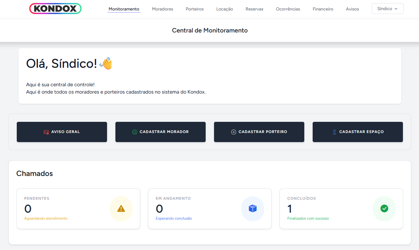Click the Kondox logo

(x=55, y=9)
